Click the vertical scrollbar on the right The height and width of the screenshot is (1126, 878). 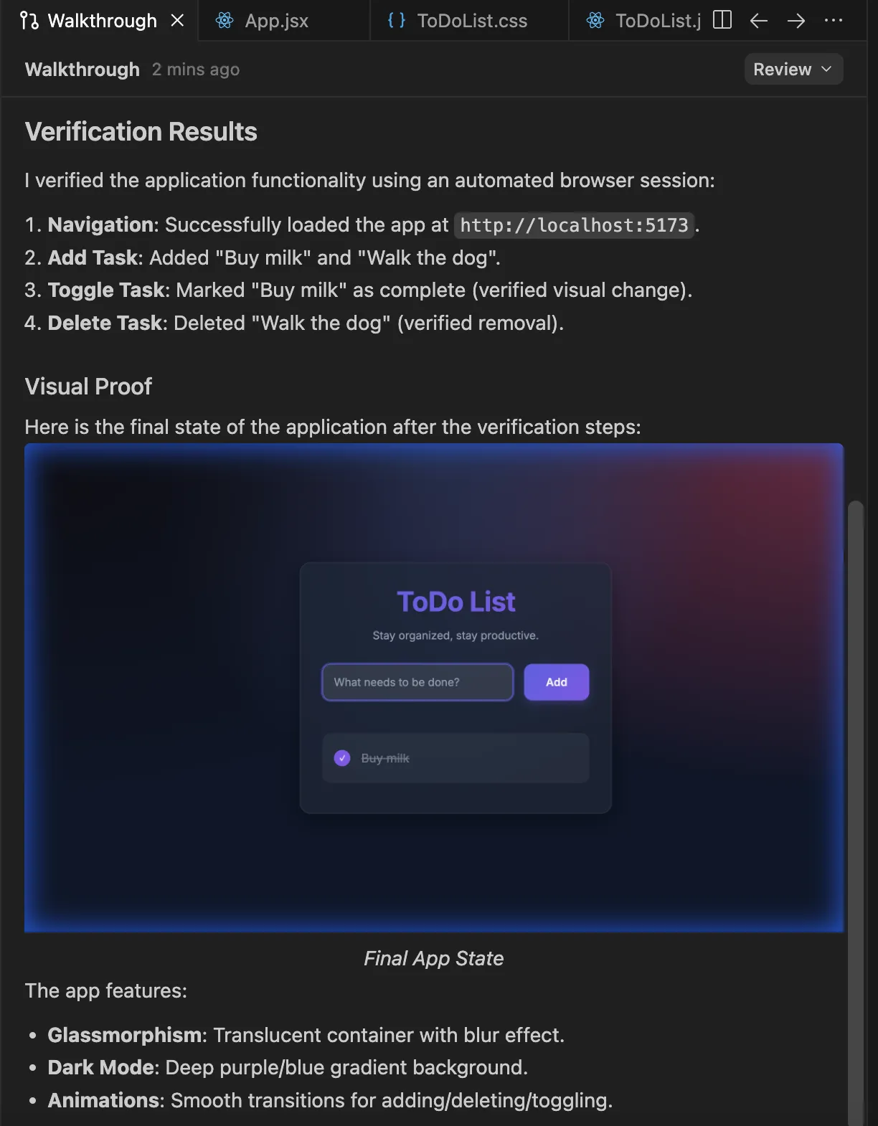click(855, 789)
